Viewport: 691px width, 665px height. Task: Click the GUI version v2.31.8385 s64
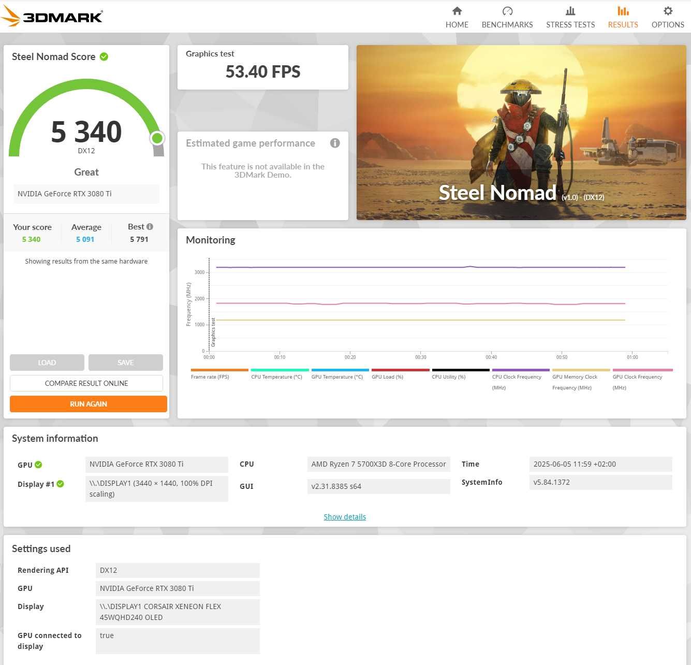tap(379, 486)
